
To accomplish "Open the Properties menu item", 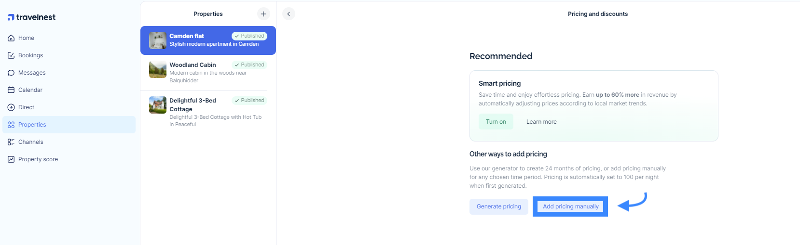I will (32, 125).
